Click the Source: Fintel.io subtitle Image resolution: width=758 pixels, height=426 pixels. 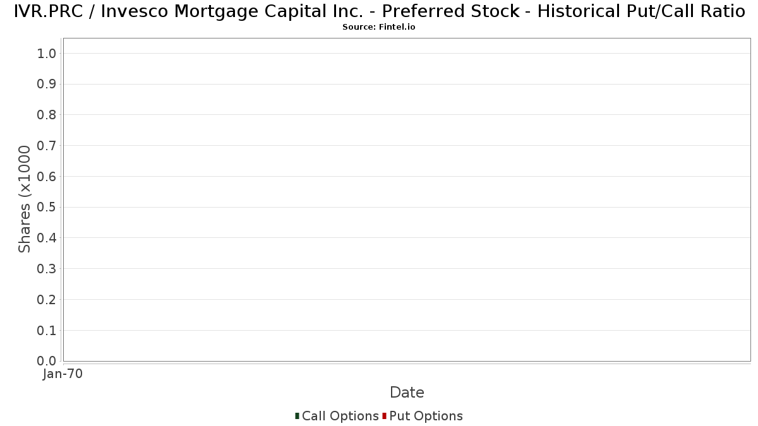379,27
